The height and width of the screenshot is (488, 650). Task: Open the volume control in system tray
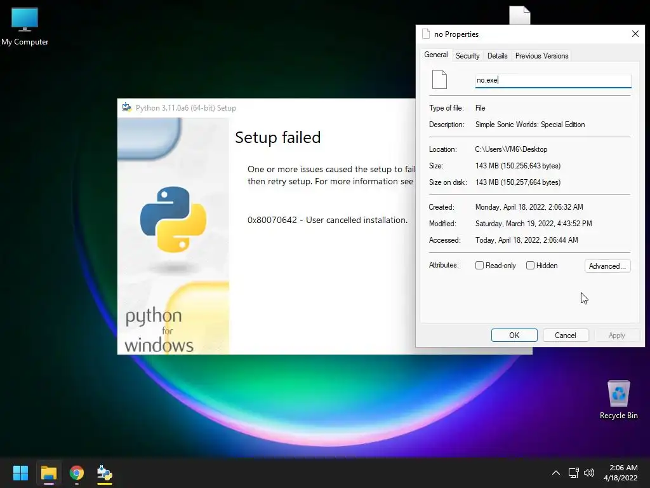(588, 473)
